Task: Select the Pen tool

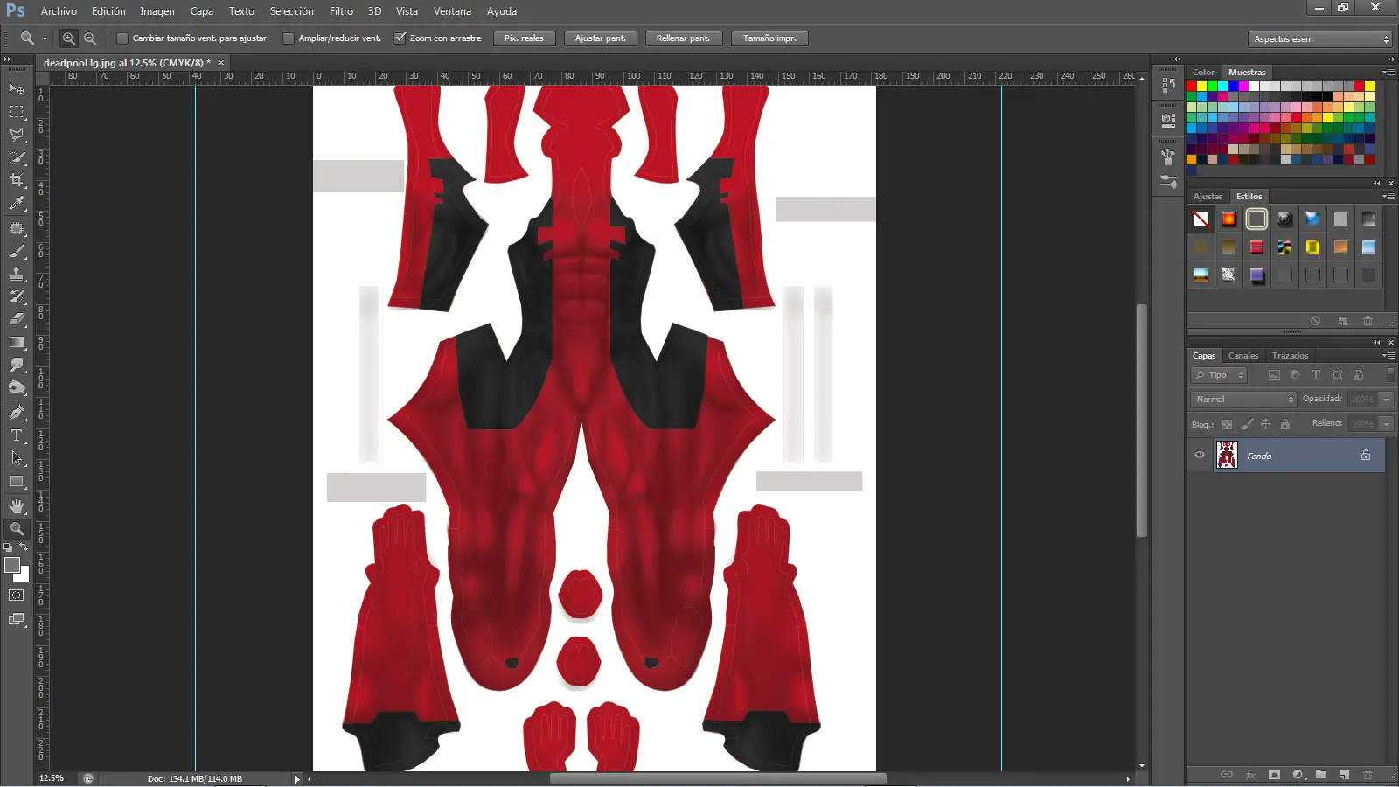Action: tap(17, 413)
